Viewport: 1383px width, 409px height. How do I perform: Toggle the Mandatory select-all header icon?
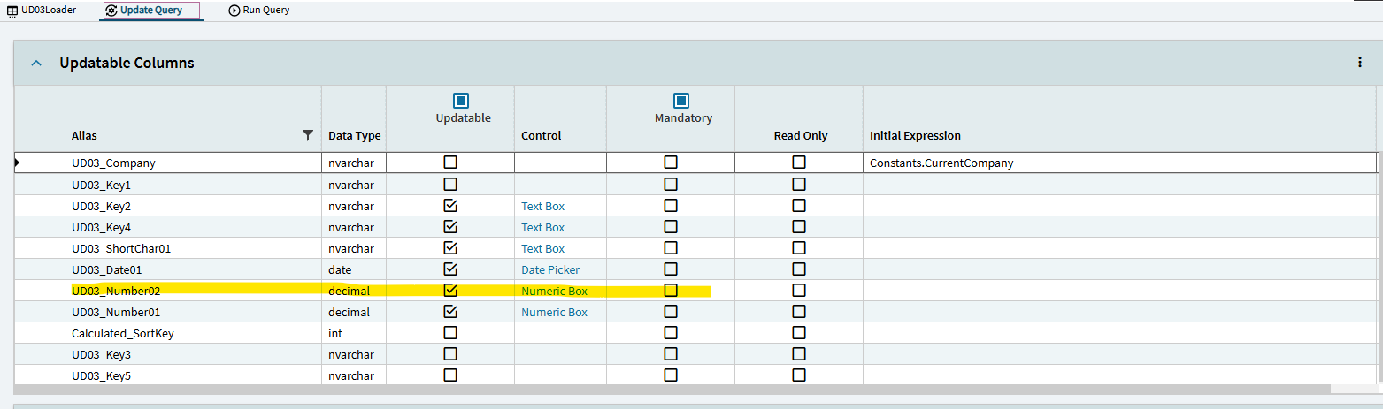point(681,101)
